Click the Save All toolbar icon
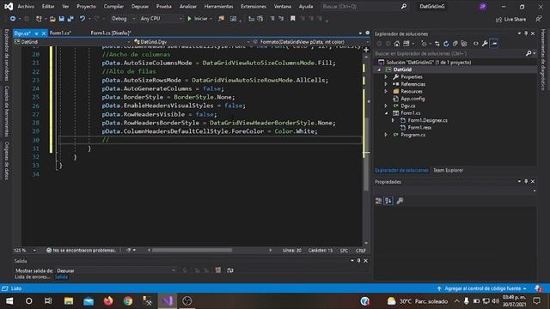Screen dimensions: 550x309 [70, 19]
